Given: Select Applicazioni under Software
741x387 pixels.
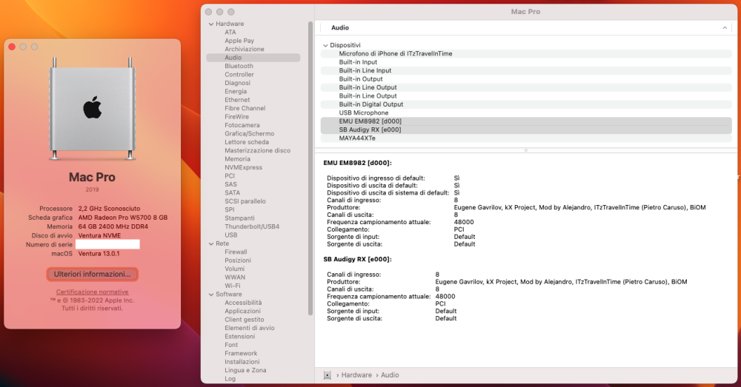Looking at the screenshot, I should (x=242, y=312).
